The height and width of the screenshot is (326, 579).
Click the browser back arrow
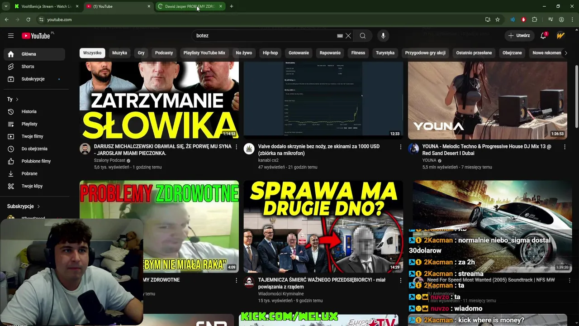tap(6, 19)
